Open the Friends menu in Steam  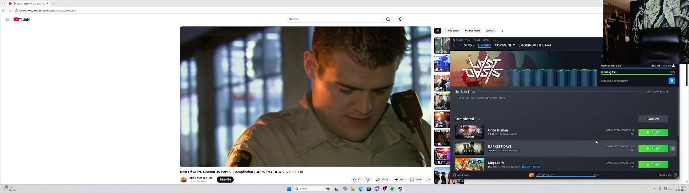[476, 40]
